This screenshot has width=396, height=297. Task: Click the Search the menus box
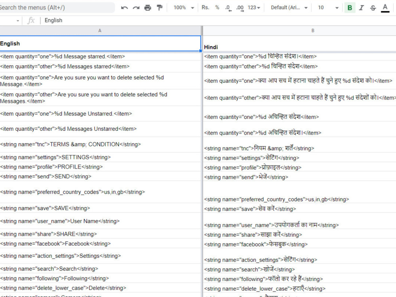click(57, 8)
